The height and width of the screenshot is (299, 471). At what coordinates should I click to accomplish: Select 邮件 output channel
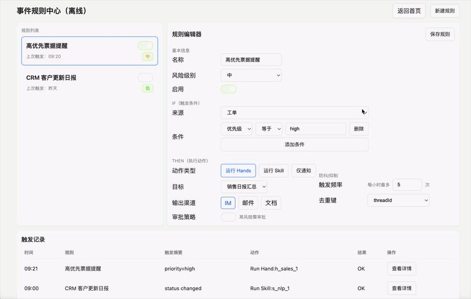(x=248, y=203)
